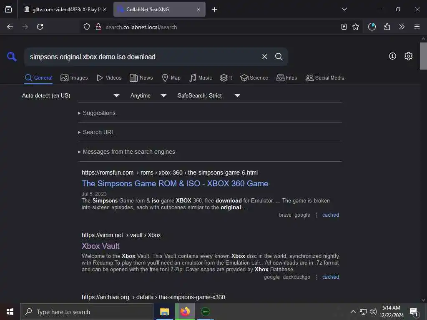Close the g4tv.com tab
Screen dimensions: 427x320
coord(105,9)
